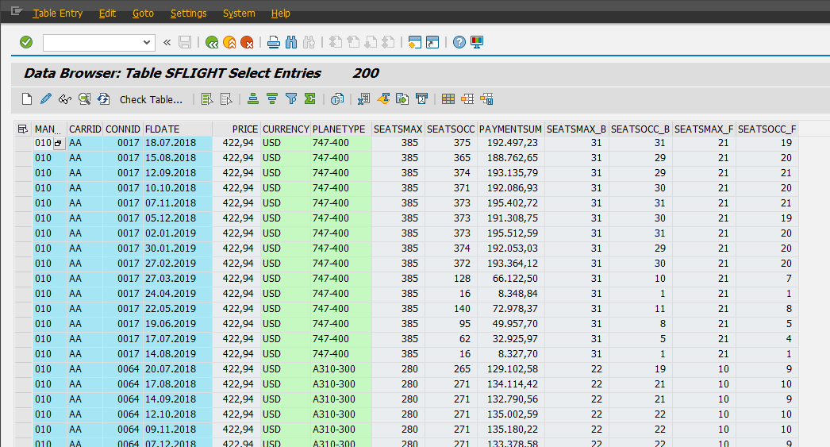The height and width of the screenshot is (447, 830).
Task: Click the red Cancel icon
Action: pos(247,42)
